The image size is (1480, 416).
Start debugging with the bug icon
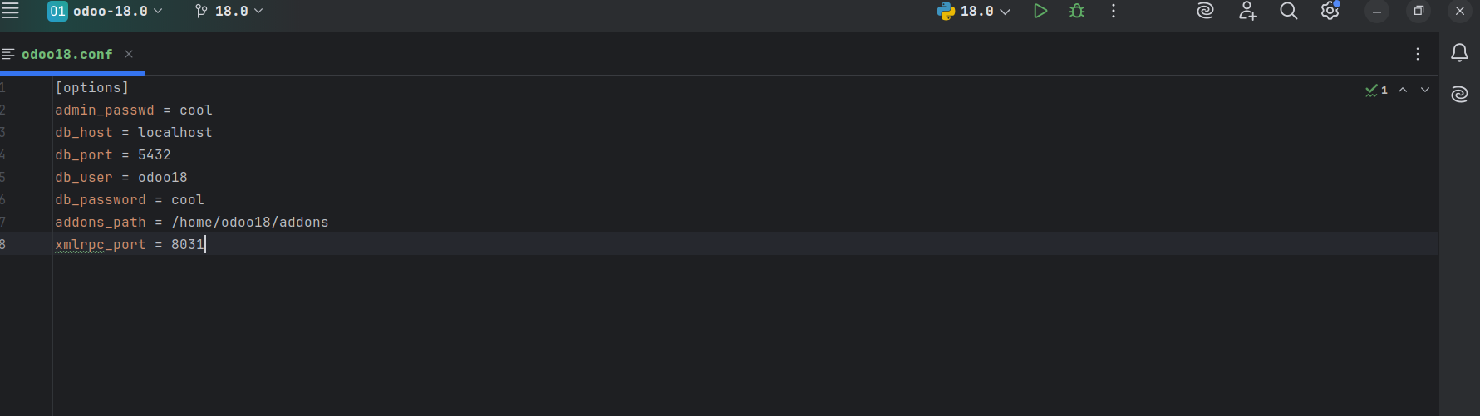click(1077, 11)
